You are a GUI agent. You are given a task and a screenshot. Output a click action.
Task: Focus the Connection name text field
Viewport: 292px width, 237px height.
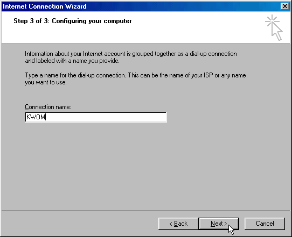pyautogui.click(x=96, y=117)
